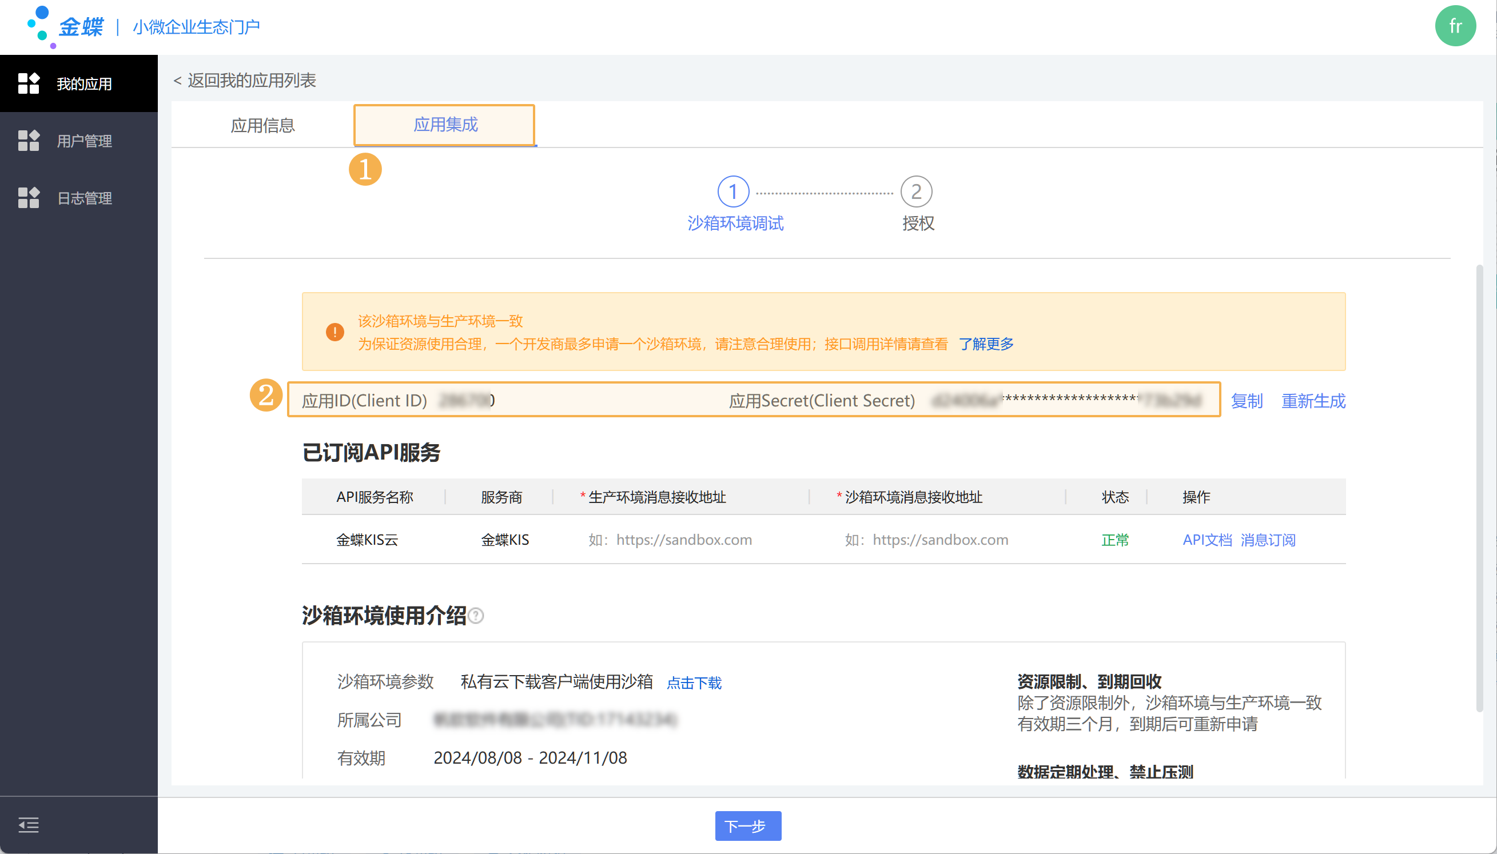Image resolution: width=1497 pixels, height=854 pixels.
Task: Collapse the sidebar using the bottom-left icon
Action: coord(28,825)
